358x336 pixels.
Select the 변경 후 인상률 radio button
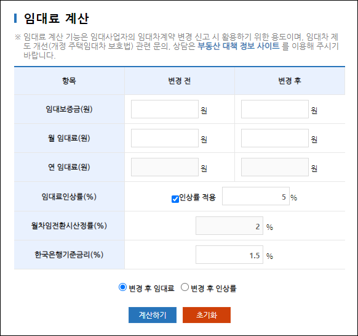click(x=185, y=287)
